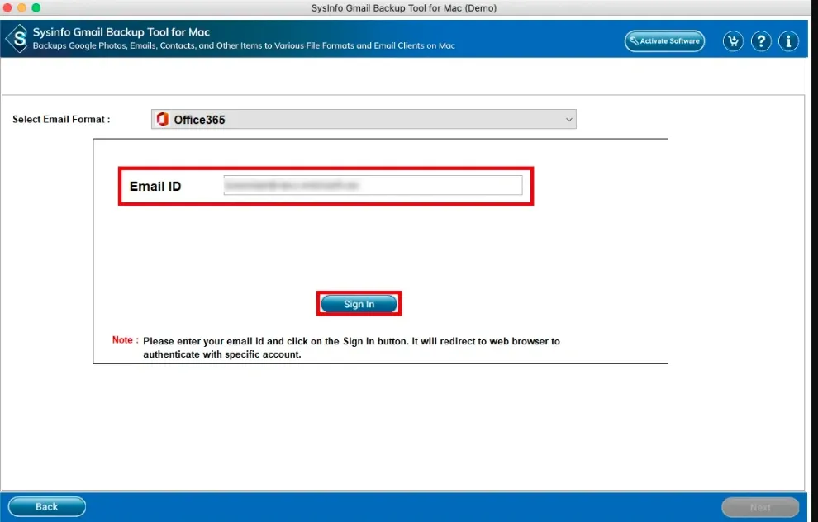Viewport: 818px width, 522px height.
Task: Click the Office365 icon in dropdown
Action: click(x=163, y=120)
